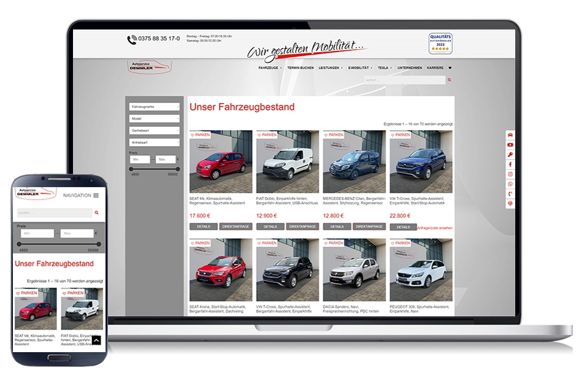Open the Anfrage-Liste ansehen link

click(x=435, y=228)
